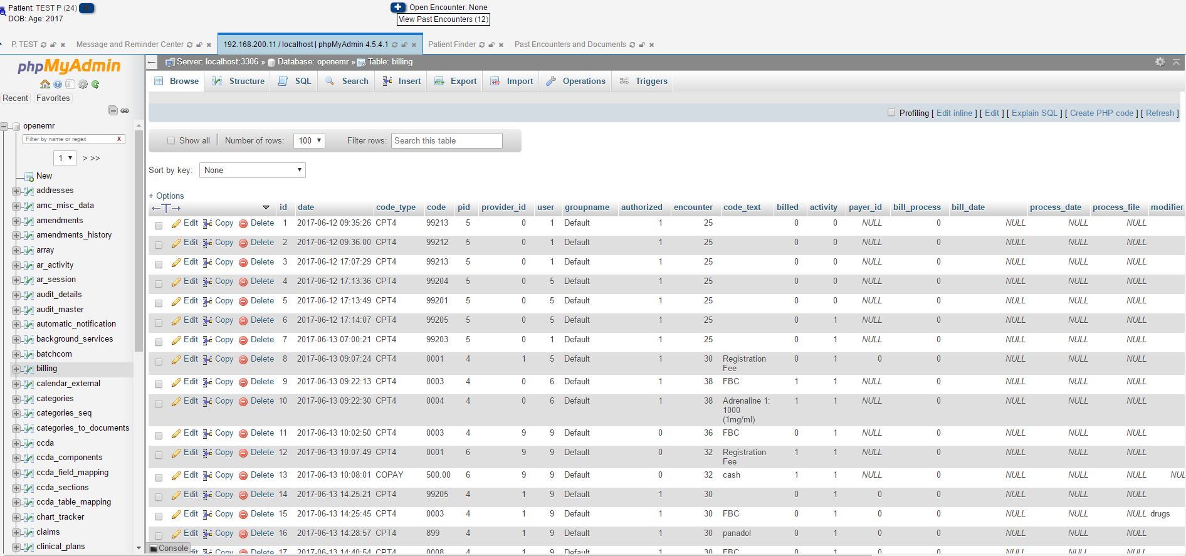Select checkbox for row id 9

(x=159, y=384)
